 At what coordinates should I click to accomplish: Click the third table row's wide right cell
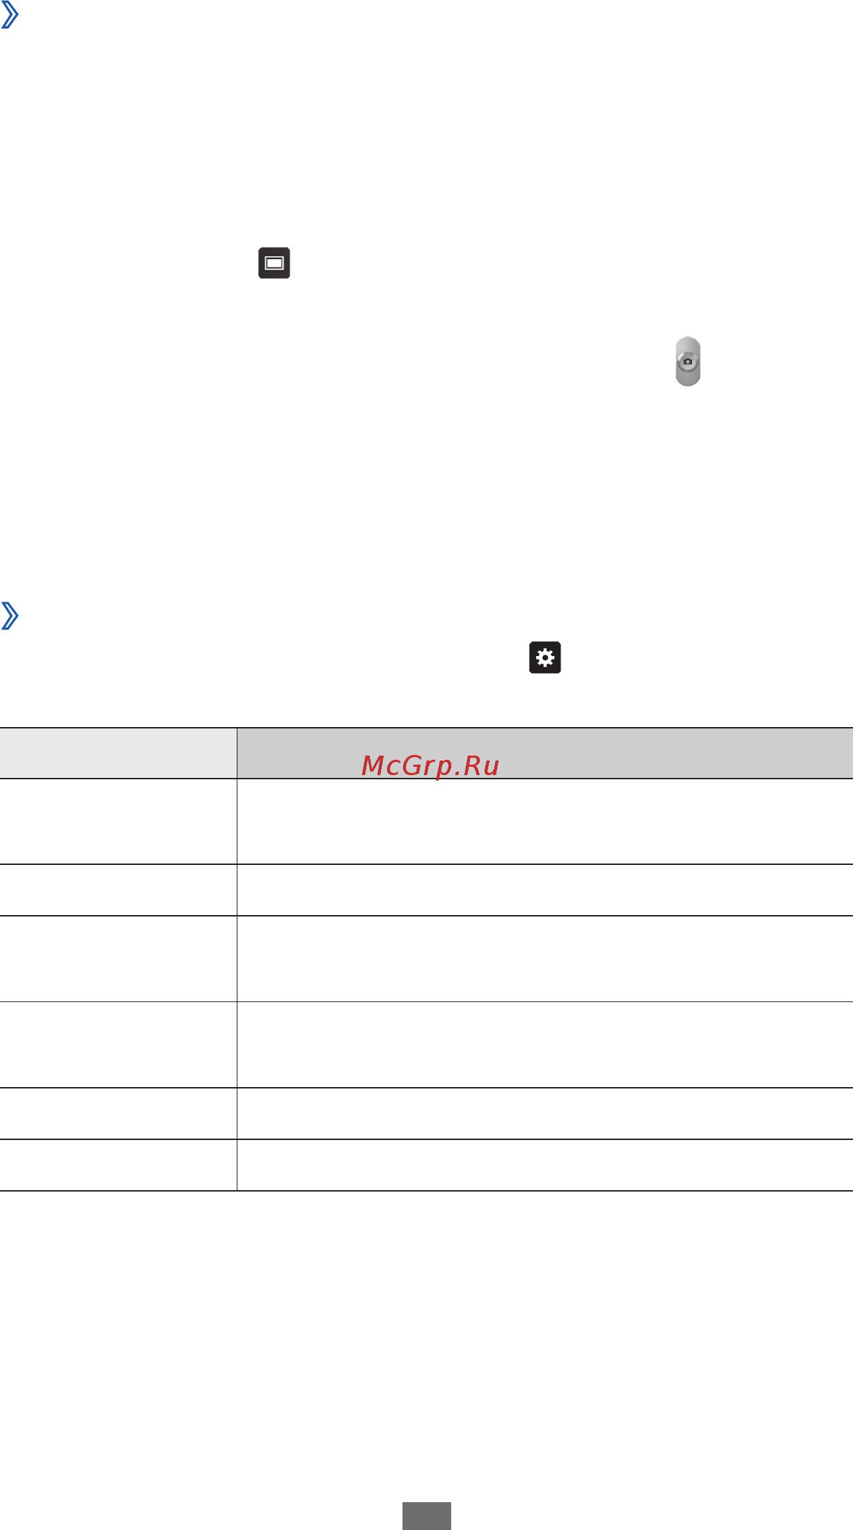tap(545, 959)
